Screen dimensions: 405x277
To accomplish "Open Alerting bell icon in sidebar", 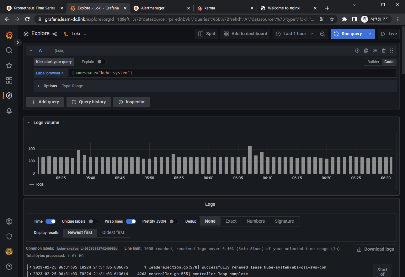I will coord(9,111).
